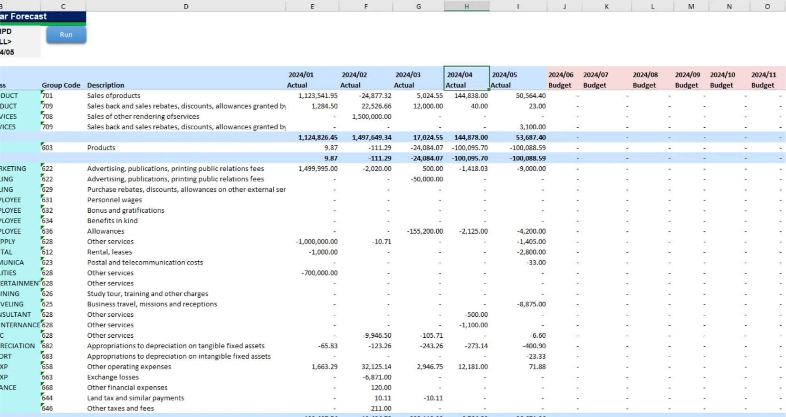Screen dimensions: 786x417
Task: Click the group code 701 cell
Action: 48,95
